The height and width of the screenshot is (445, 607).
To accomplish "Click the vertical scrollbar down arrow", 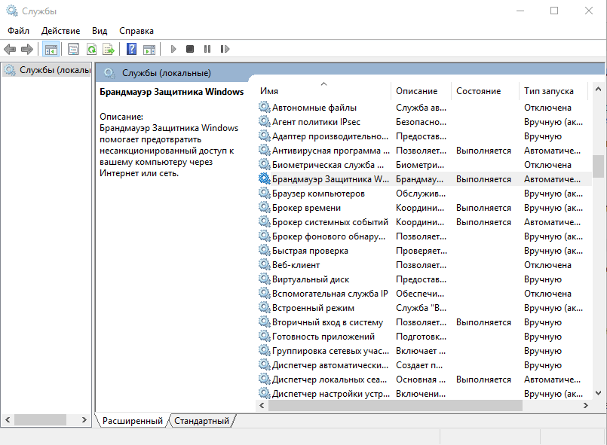I will (598, 393).
